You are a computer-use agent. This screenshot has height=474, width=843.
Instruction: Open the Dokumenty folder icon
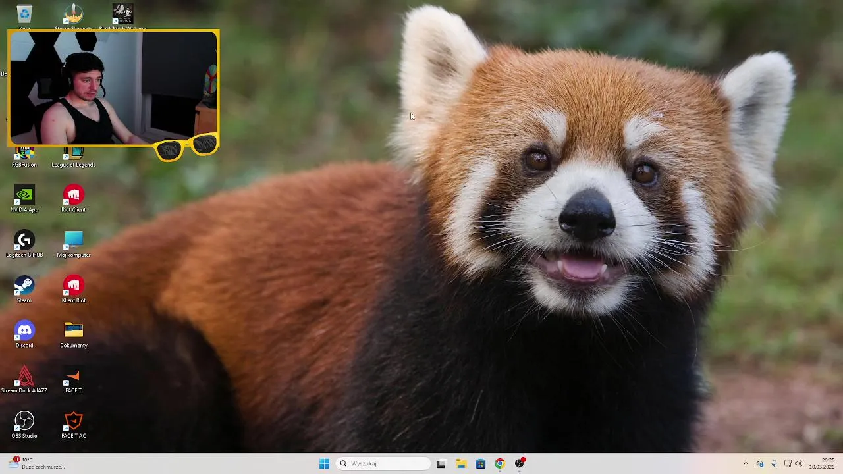(x=73, y=334)
